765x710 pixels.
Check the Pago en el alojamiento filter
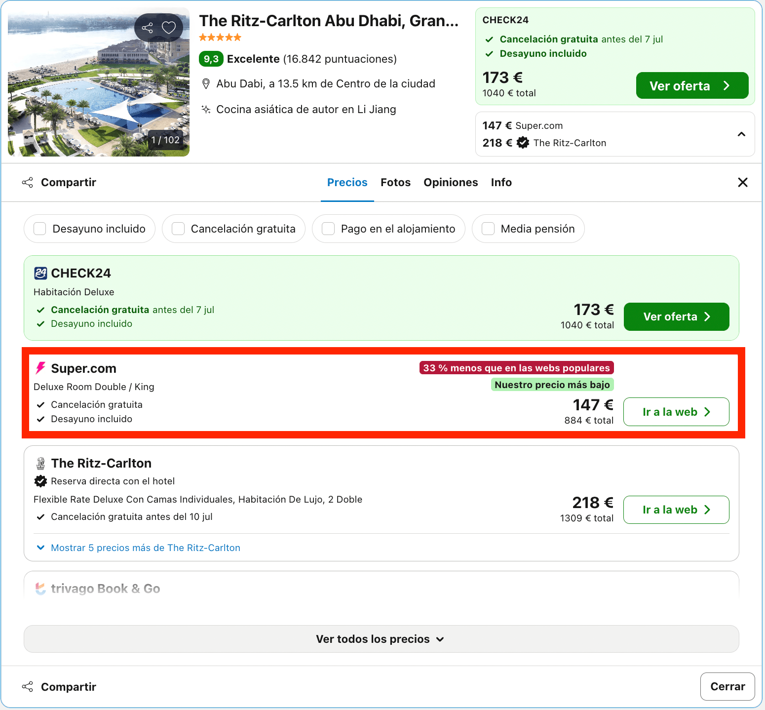point(328,229)
